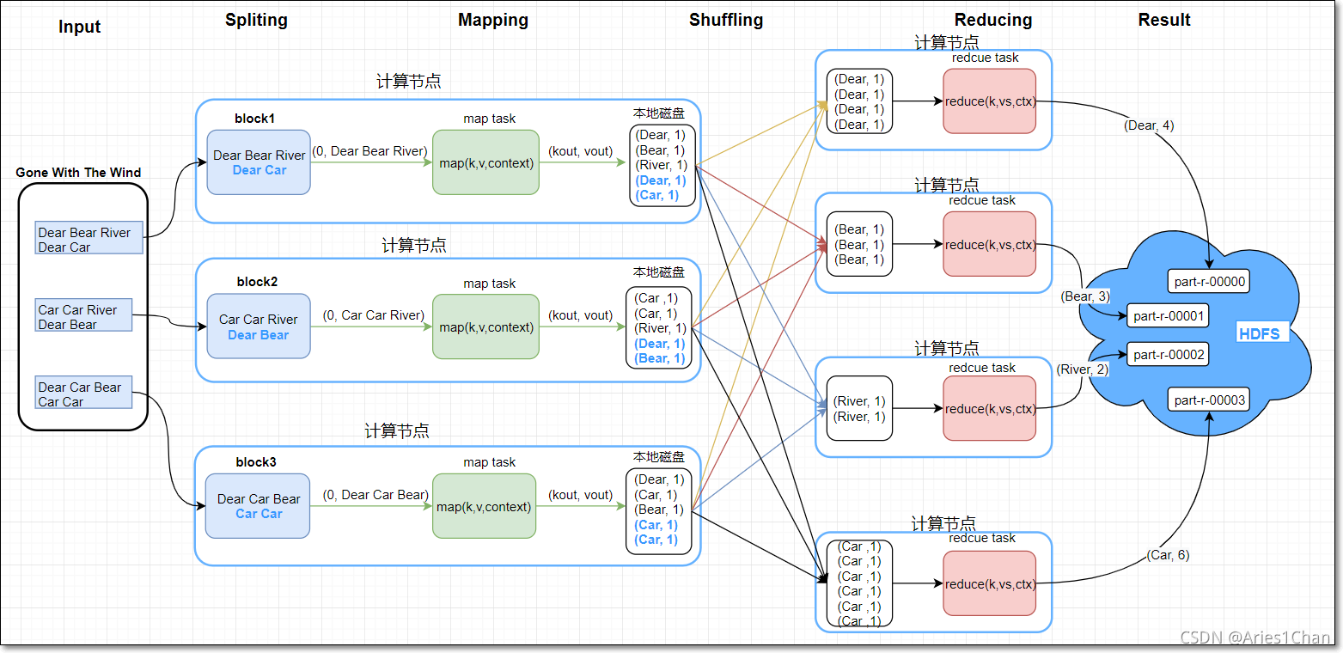1343x653 pixels.
Task: Select the part-r-00002 file box
Action: pos(1169,354)
